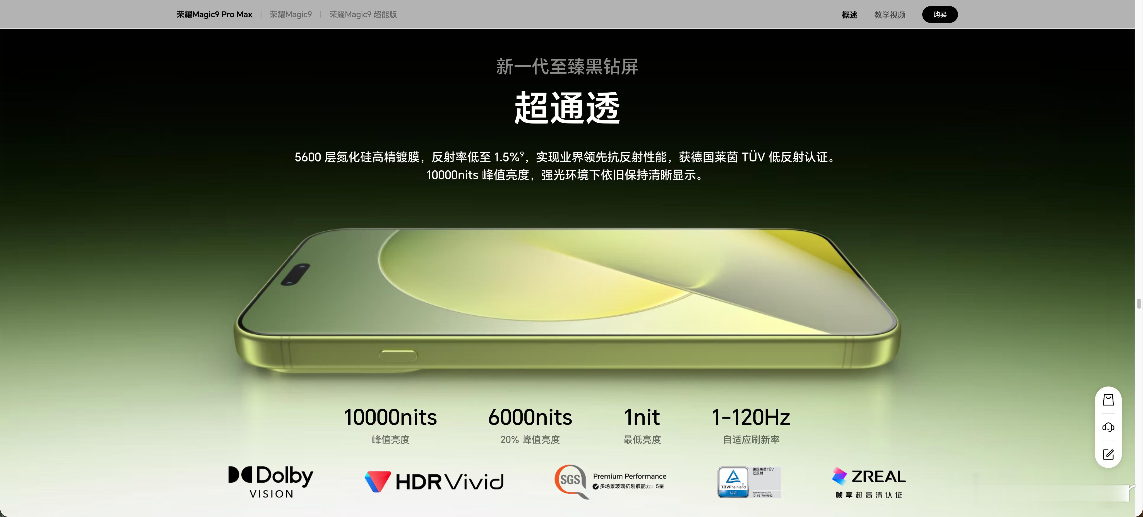The width and height of the screenshot is (1143, 517).
Task: Click the 20% 峰值亮度 label
Action: pyautogui.click(x=530, y=439)
